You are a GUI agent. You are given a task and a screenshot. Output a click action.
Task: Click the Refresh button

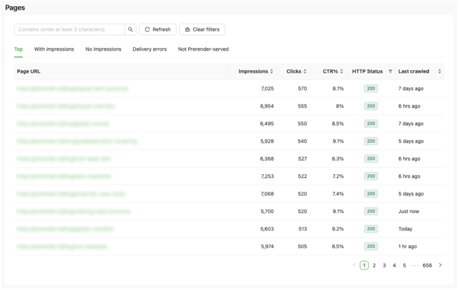[x=157, y=29]
